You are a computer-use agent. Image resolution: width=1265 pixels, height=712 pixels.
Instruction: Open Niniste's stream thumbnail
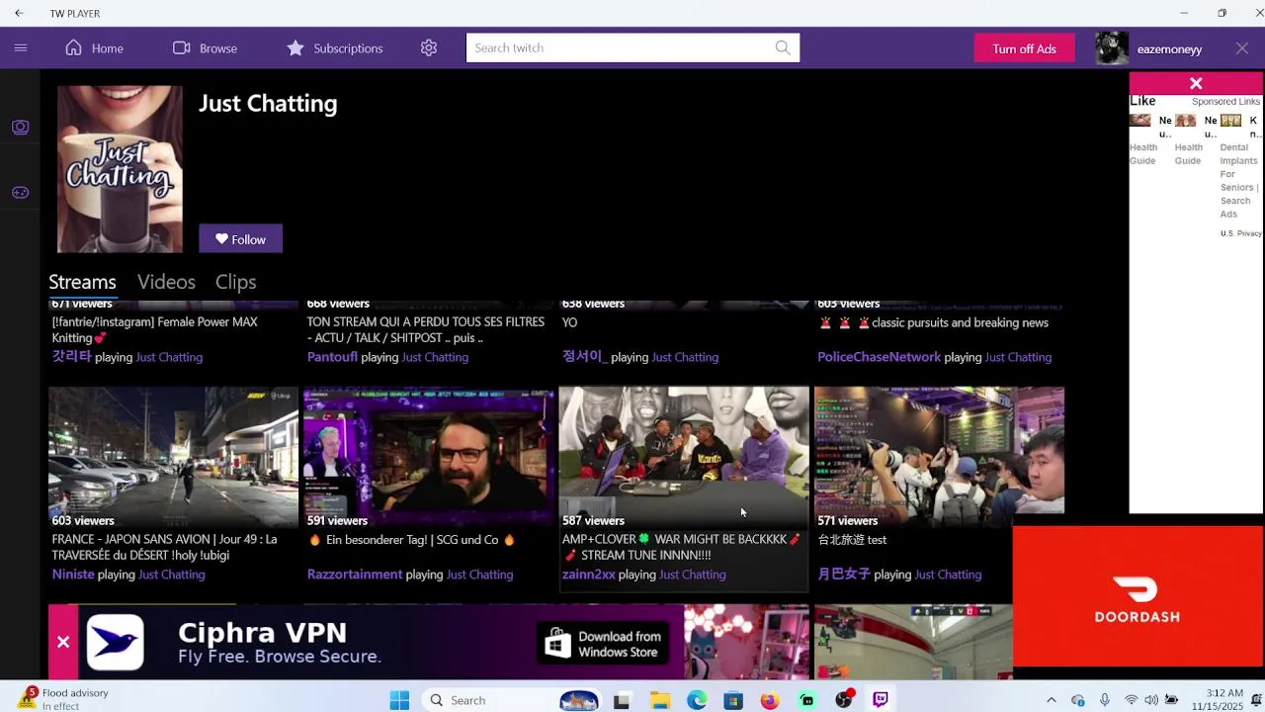click(x=173, y=458)
